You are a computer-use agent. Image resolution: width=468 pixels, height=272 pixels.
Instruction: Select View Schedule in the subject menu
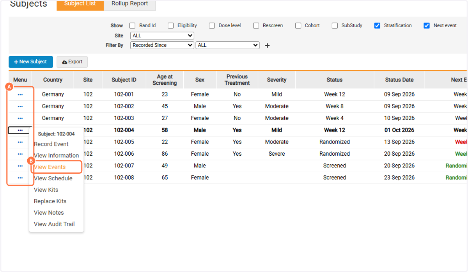(53, 178)
